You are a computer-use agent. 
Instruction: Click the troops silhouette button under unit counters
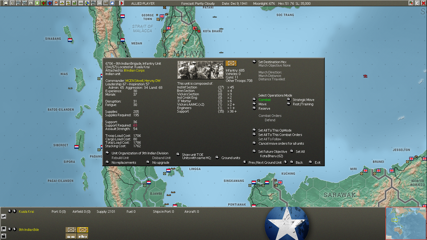pyautogui.click(x=71, y=236)
